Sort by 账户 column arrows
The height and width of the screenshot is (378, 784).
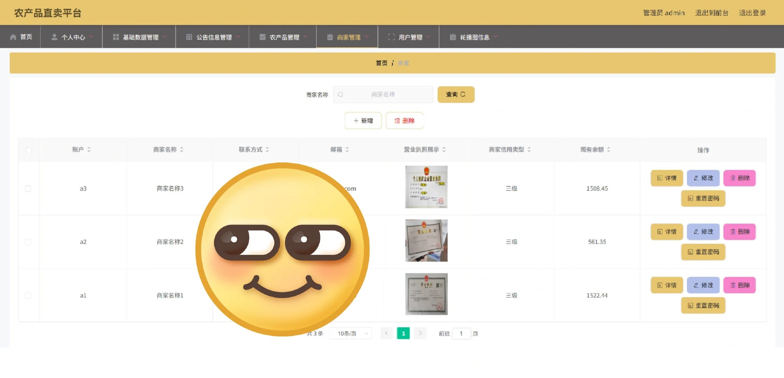[x=89, y=150]
